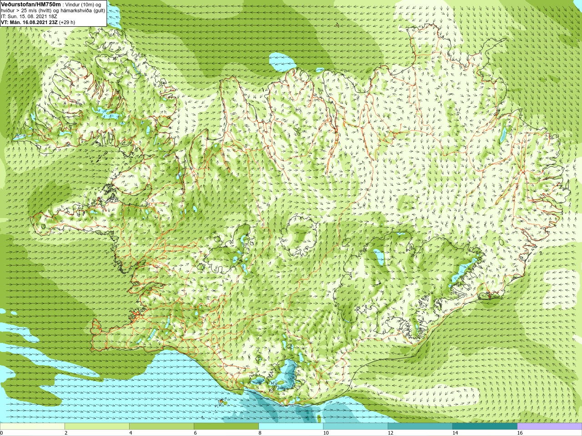This screenshot has width=582, height=436.
Task: Click the scale label '8'
Action: [x=260, y=433]
